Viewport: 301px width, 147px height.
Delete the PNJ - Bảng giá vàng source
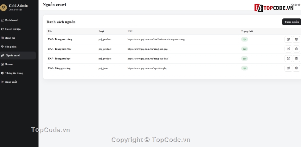(x=296, y=68)
